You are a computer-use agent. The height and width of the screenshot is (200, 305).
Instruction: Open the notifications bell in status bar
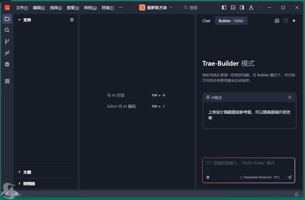coord(296,194)
